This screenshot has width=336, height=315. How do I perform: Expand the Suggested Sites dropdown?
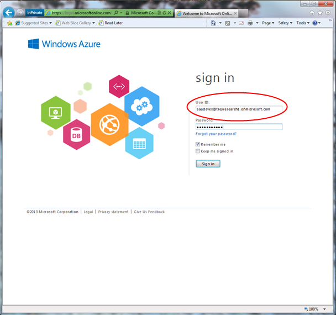coord(51,23)
